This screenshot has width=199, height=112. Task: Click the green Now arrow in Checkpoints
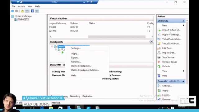coord(62,52)
